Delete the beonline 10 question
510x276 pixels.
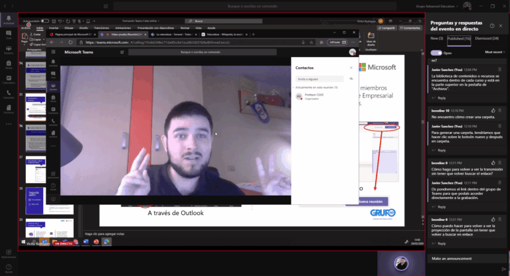[500, 111]
